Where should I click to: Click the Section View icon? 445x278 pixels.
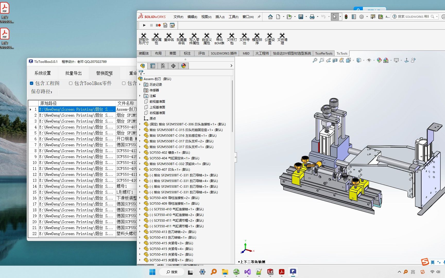pos(335,60)
